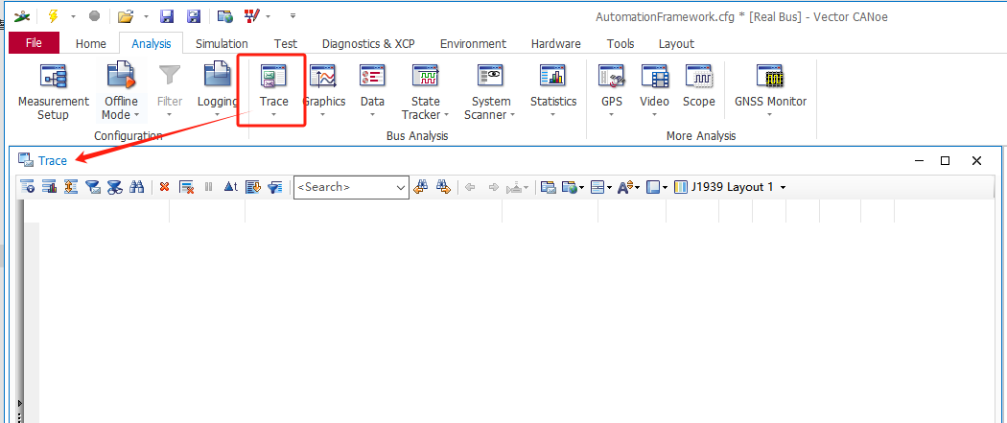Expand the window-with-globe dropdown in Trace toolbar

click(581, 187)
